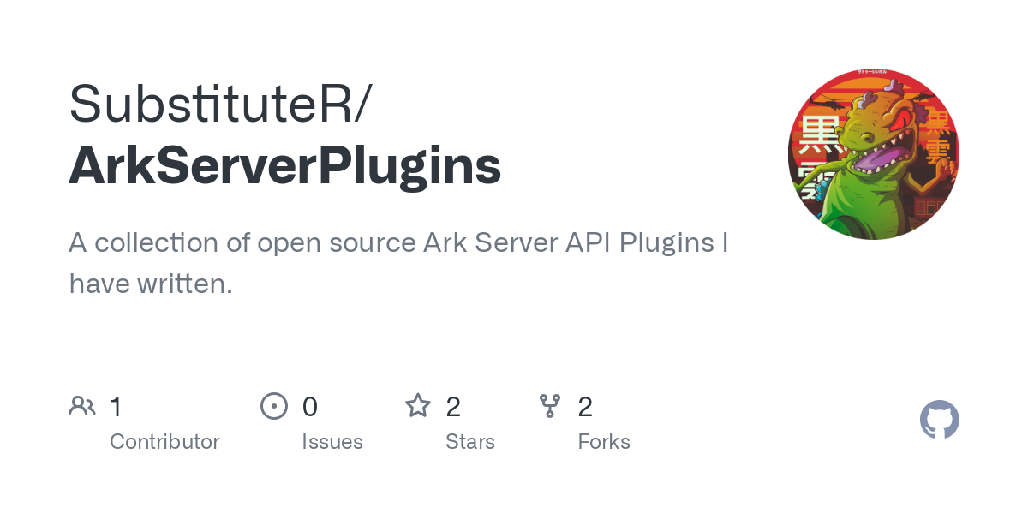Click the Stars label
Image resolution: width=1028 pixels, height=514 pixels.
tap(470, 442)
